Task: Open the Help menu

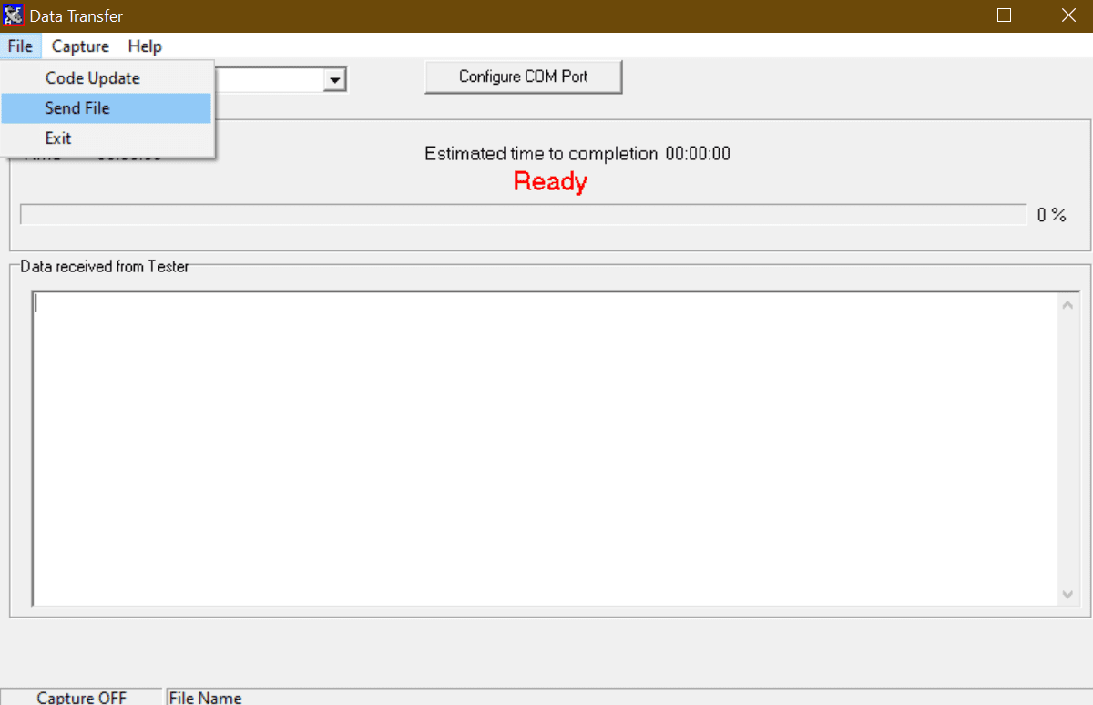Action: [145, 46]
